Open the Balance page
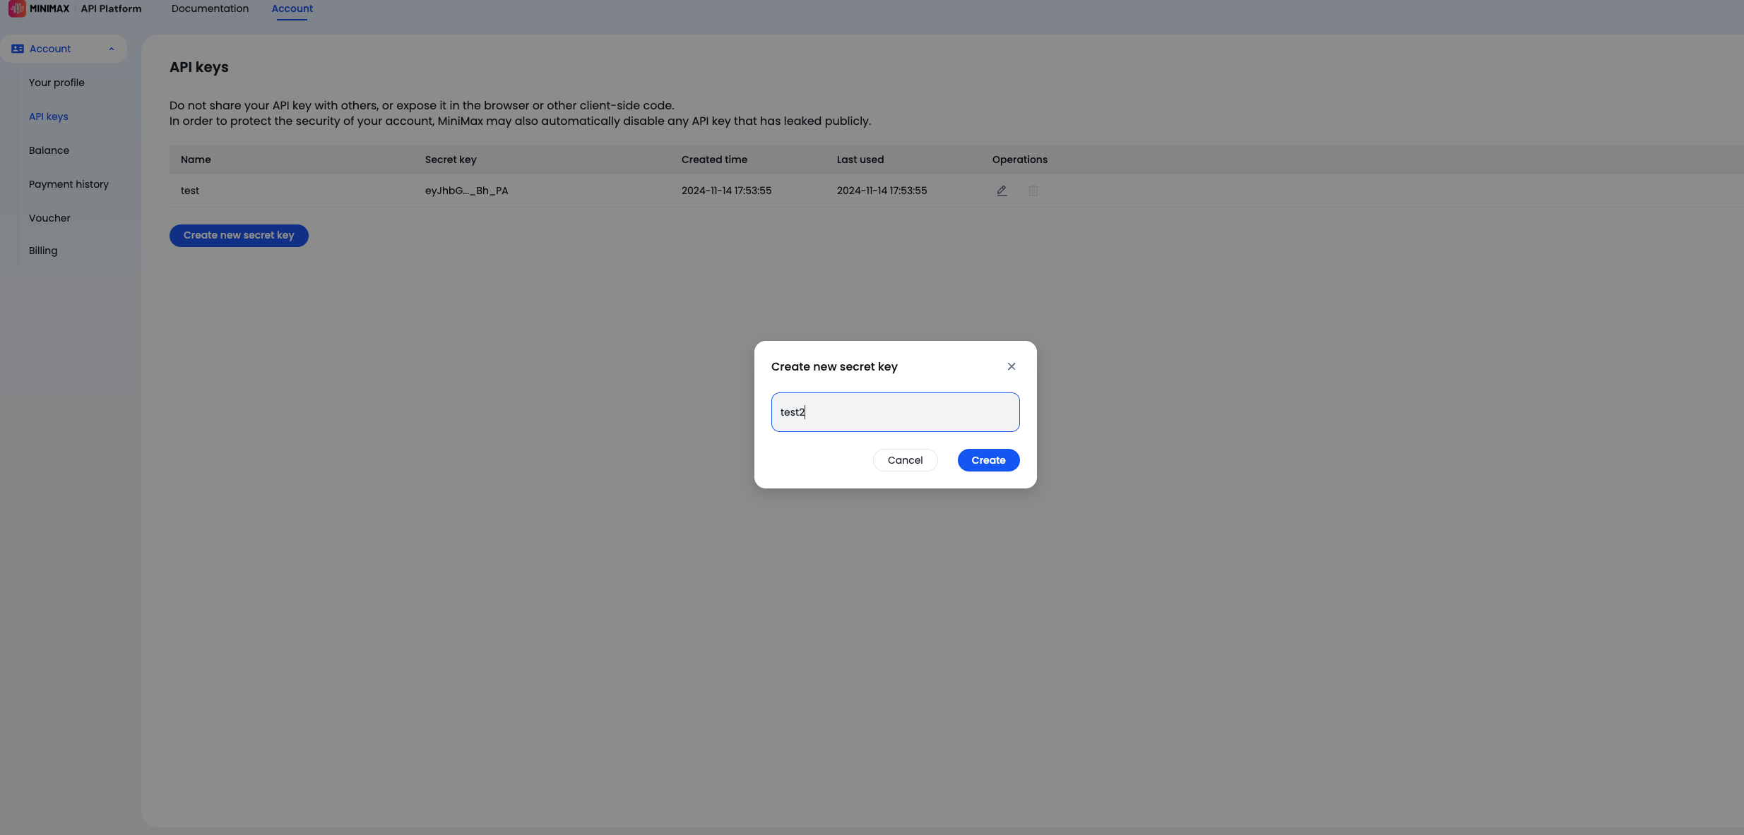The image size is (1744, 835). (x=49, y=150)
